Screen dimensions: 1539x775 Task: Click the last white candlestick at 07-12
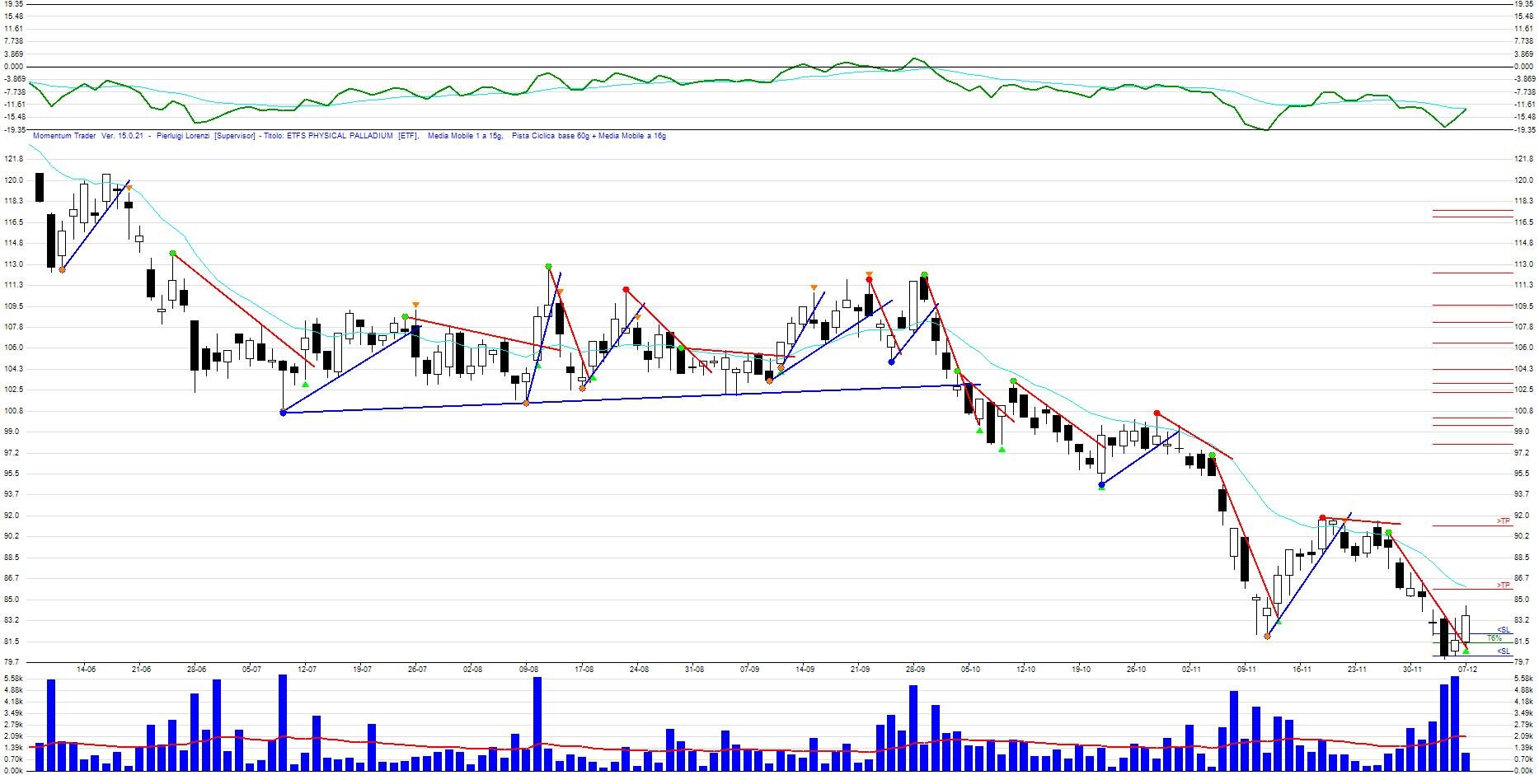1466,628
